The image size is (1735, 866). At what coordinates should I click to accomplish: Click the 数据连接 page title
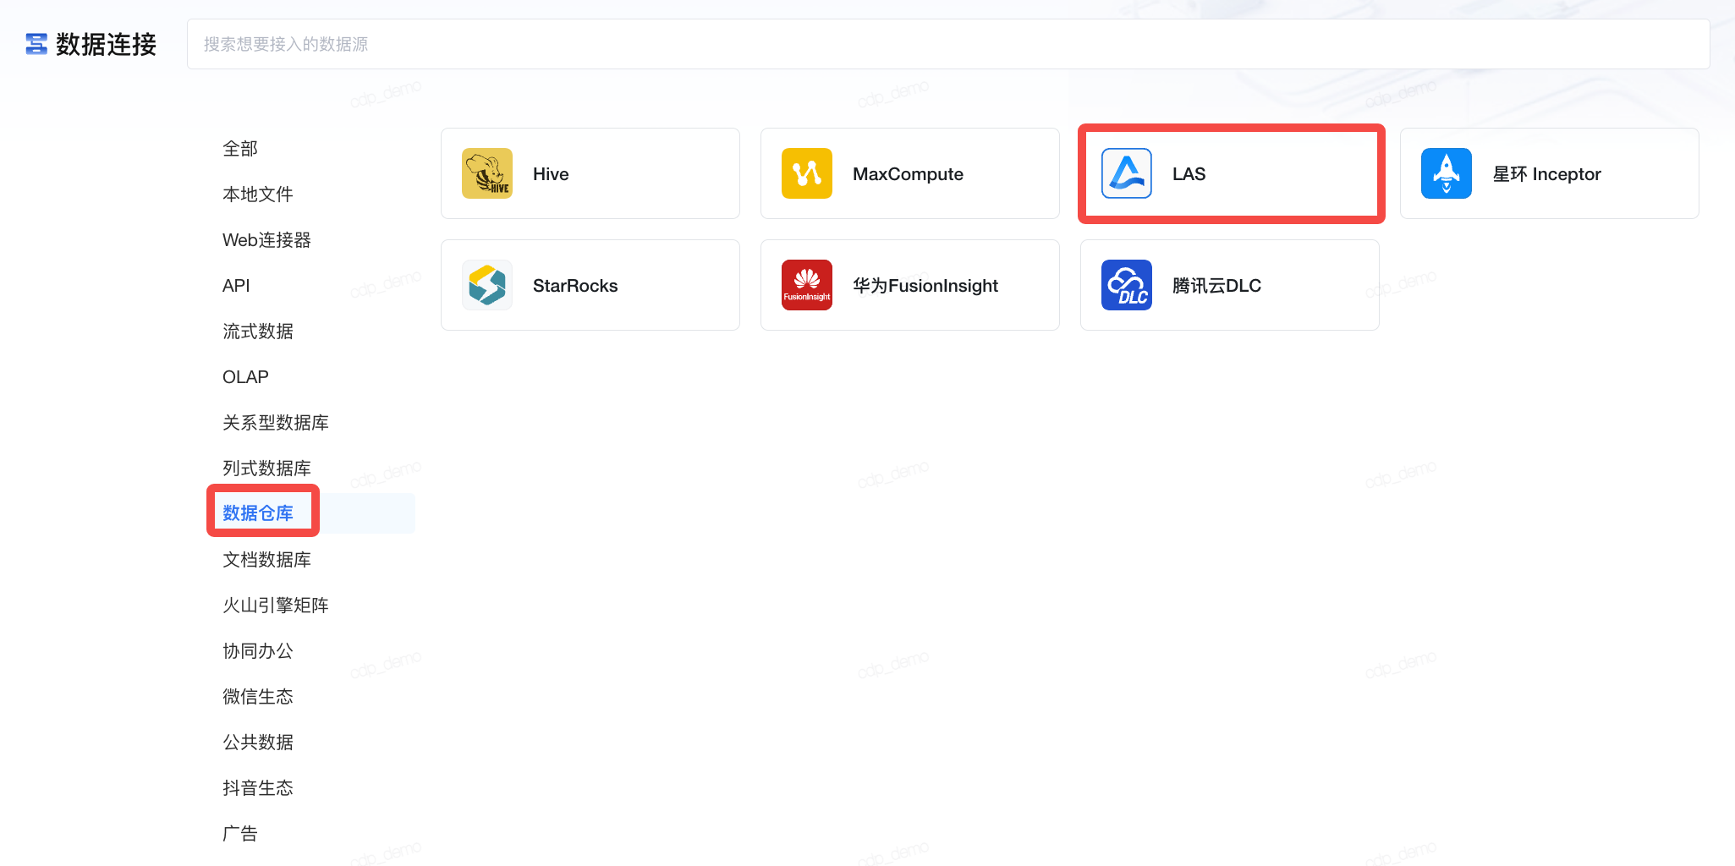107,44
